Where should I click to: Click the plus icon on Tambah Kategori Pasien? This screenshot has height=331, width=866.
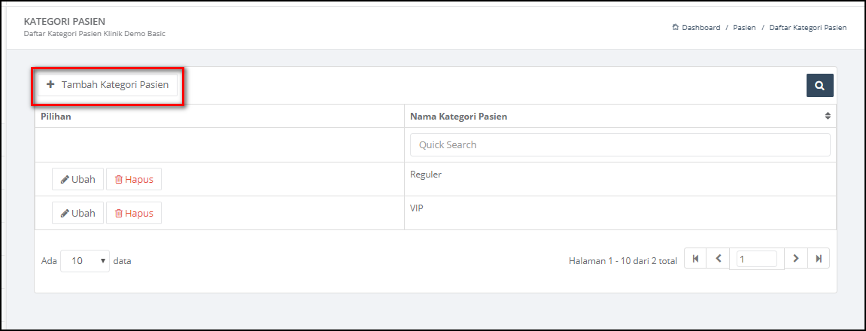point(51,84)
